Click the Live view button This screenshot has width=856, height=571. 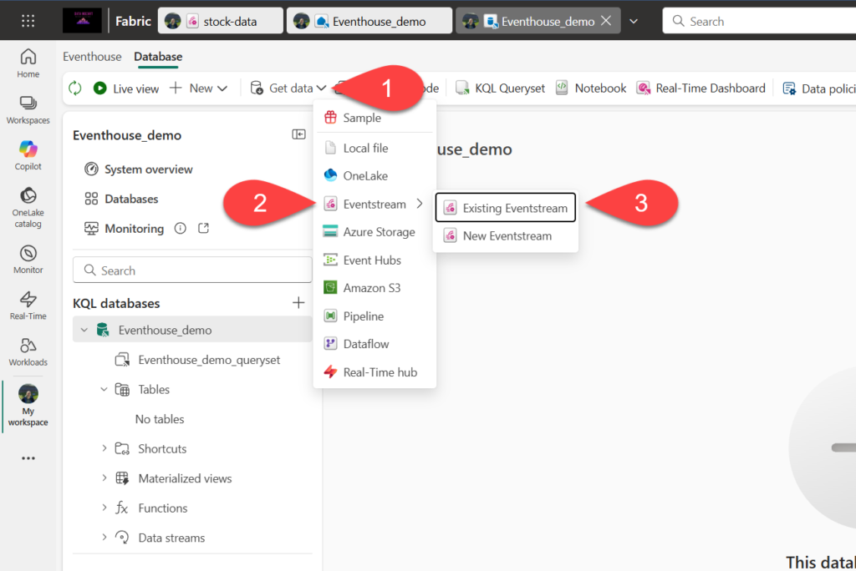coord(126,88)
